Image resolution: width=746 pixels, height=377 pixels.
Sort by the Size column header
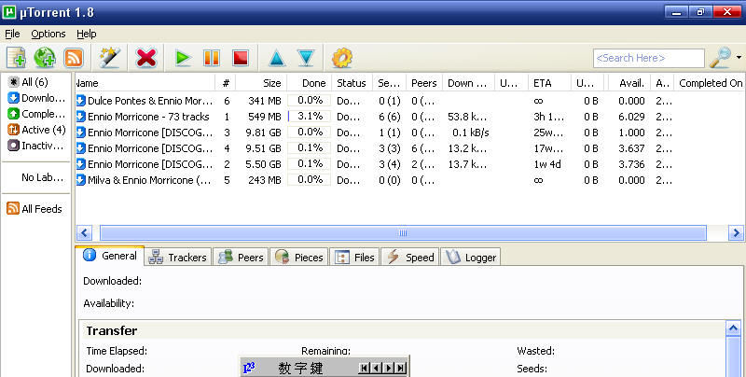point(261,83)
